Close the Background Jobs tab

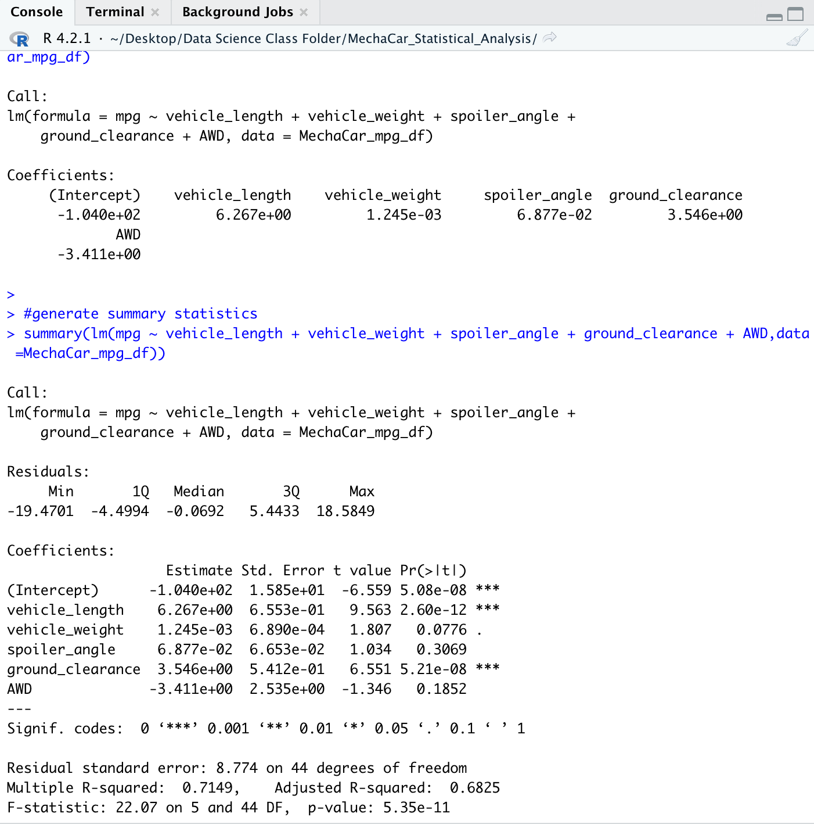[x=304, y=12]
